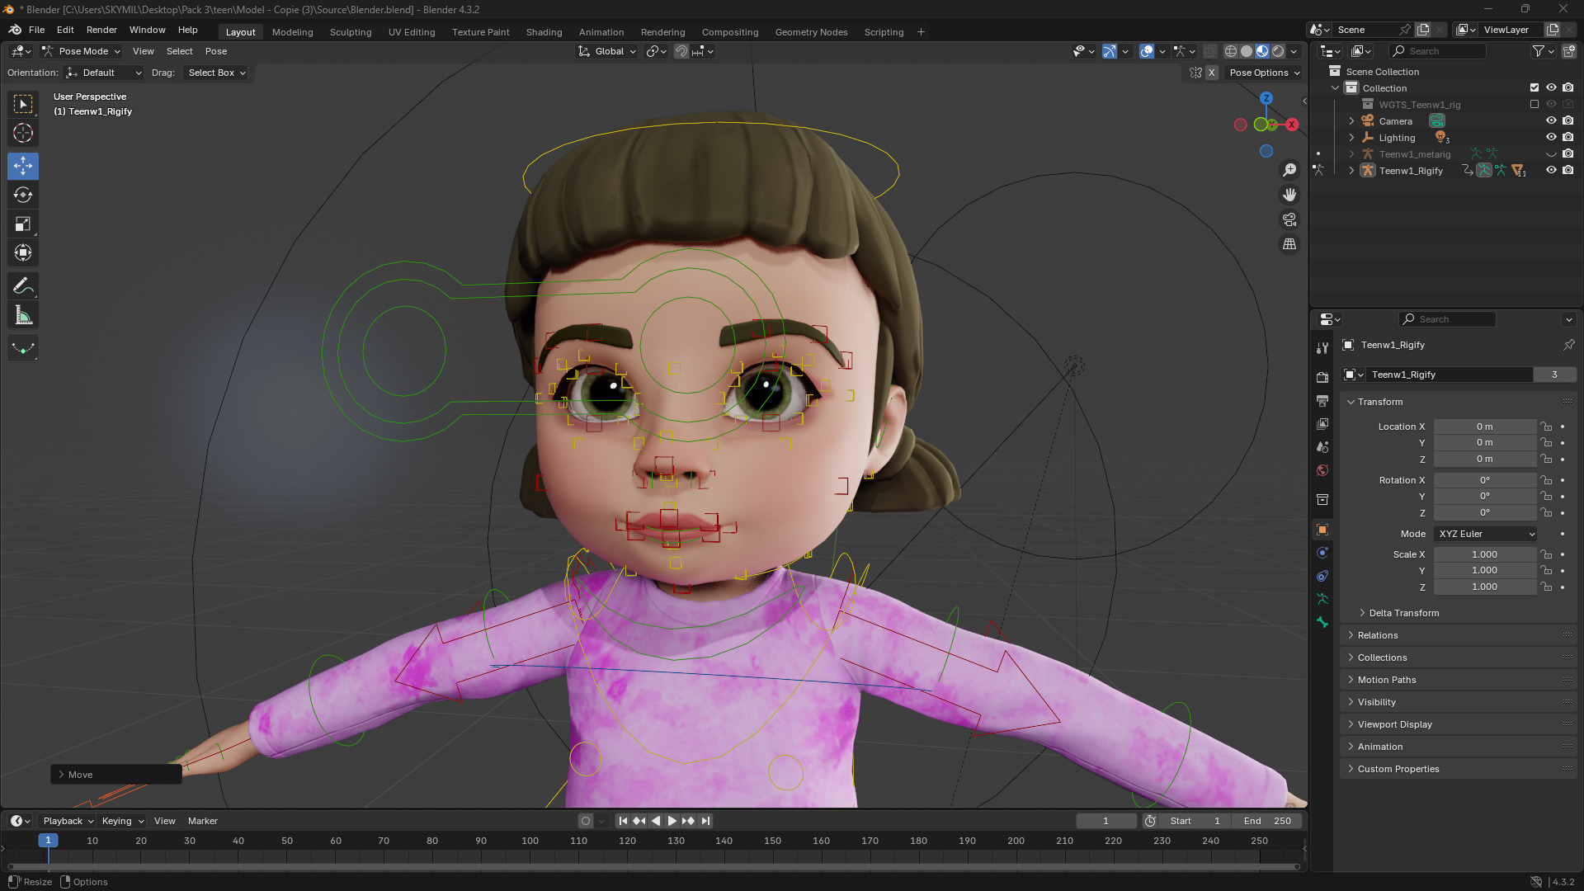Switch to the Animation workspace tab
Screen dimensions: 1584x891
pyautogui.click(x=601, y=32)
